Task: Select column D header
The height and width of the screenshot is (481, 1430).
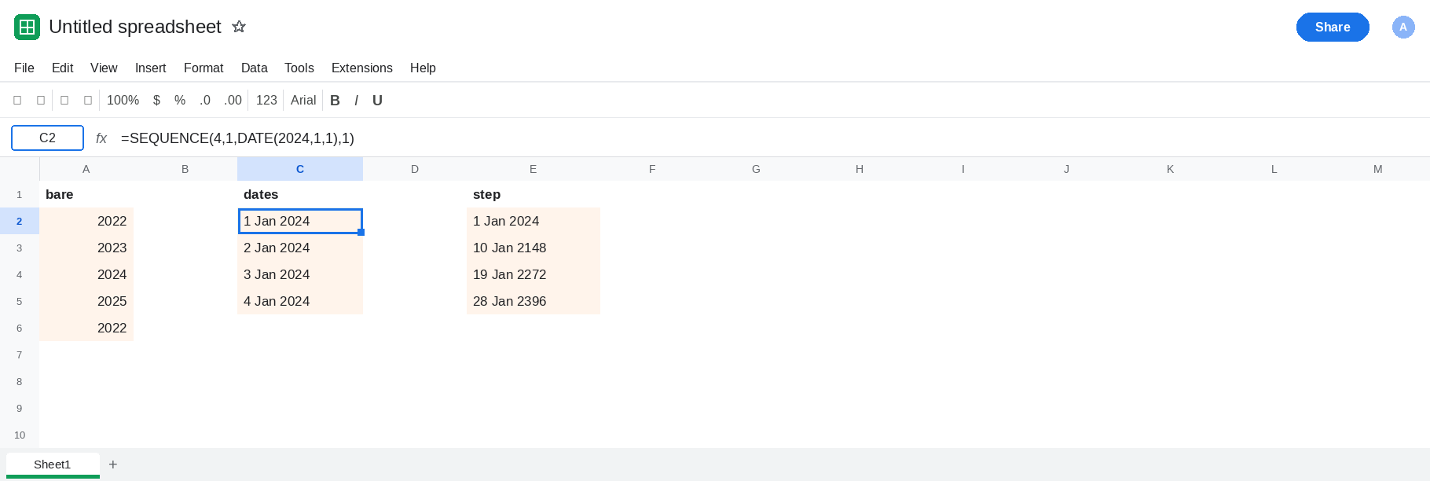Action: [x=415, y=169]
